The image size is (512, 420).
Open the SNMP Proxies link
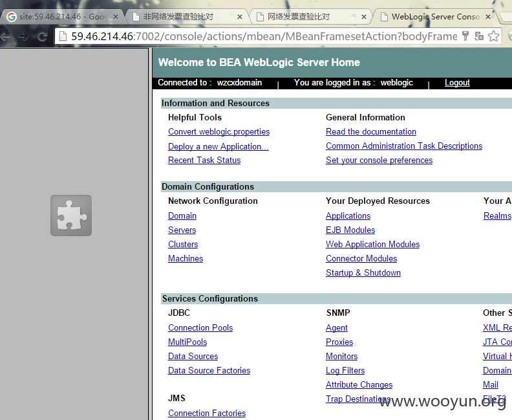click(339, 342)
